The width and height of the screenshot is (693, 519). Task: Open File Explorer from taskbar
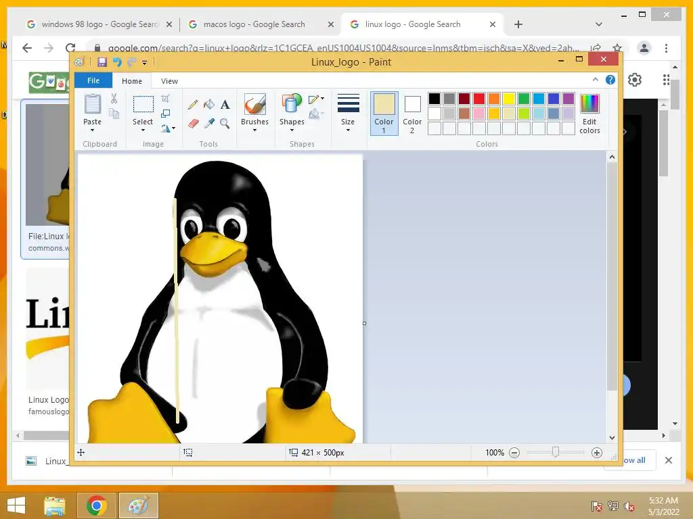(54, 505)
